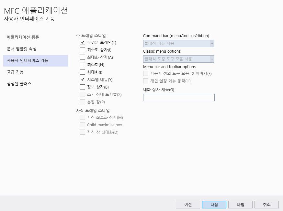
Task: Focus the 대화 상자 제목(G) text field
Action: (179, 97)
